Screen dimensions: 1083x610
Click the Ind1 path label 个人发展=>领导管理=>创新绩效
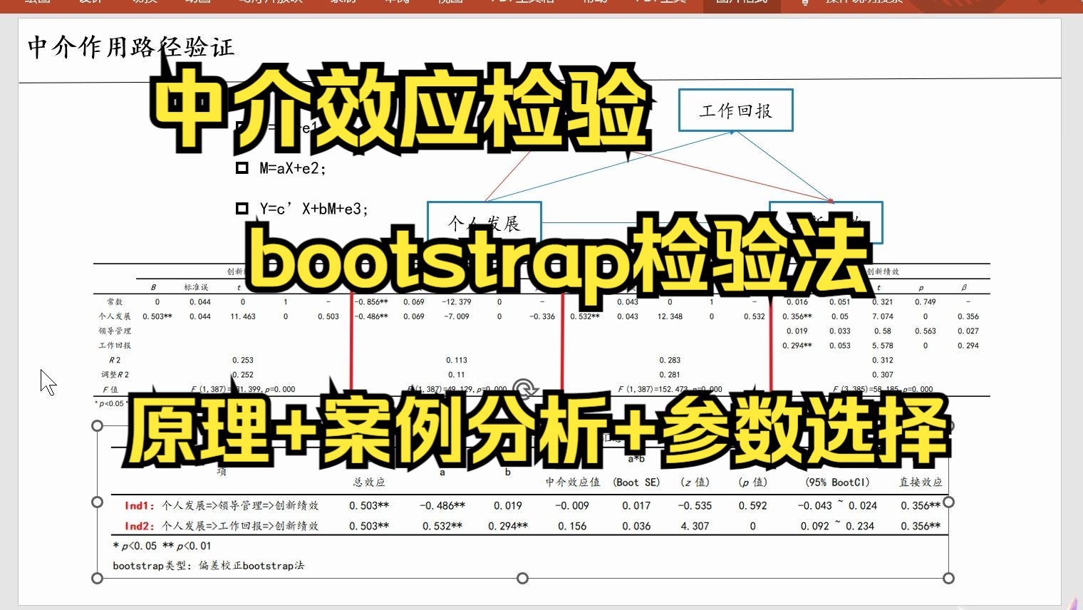click(240, 505)
